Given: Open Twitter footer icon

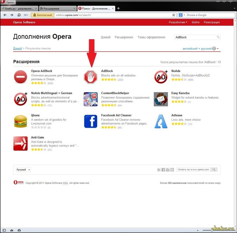Looking at the screenshot, I should pos(159,170).
